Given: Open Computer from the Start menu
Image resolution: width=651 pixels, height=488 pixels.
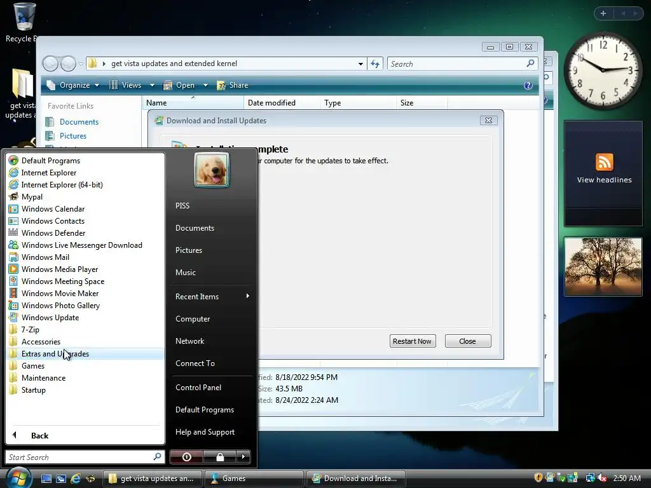Looking at the screenshot, I should click(x=193, y=319).
